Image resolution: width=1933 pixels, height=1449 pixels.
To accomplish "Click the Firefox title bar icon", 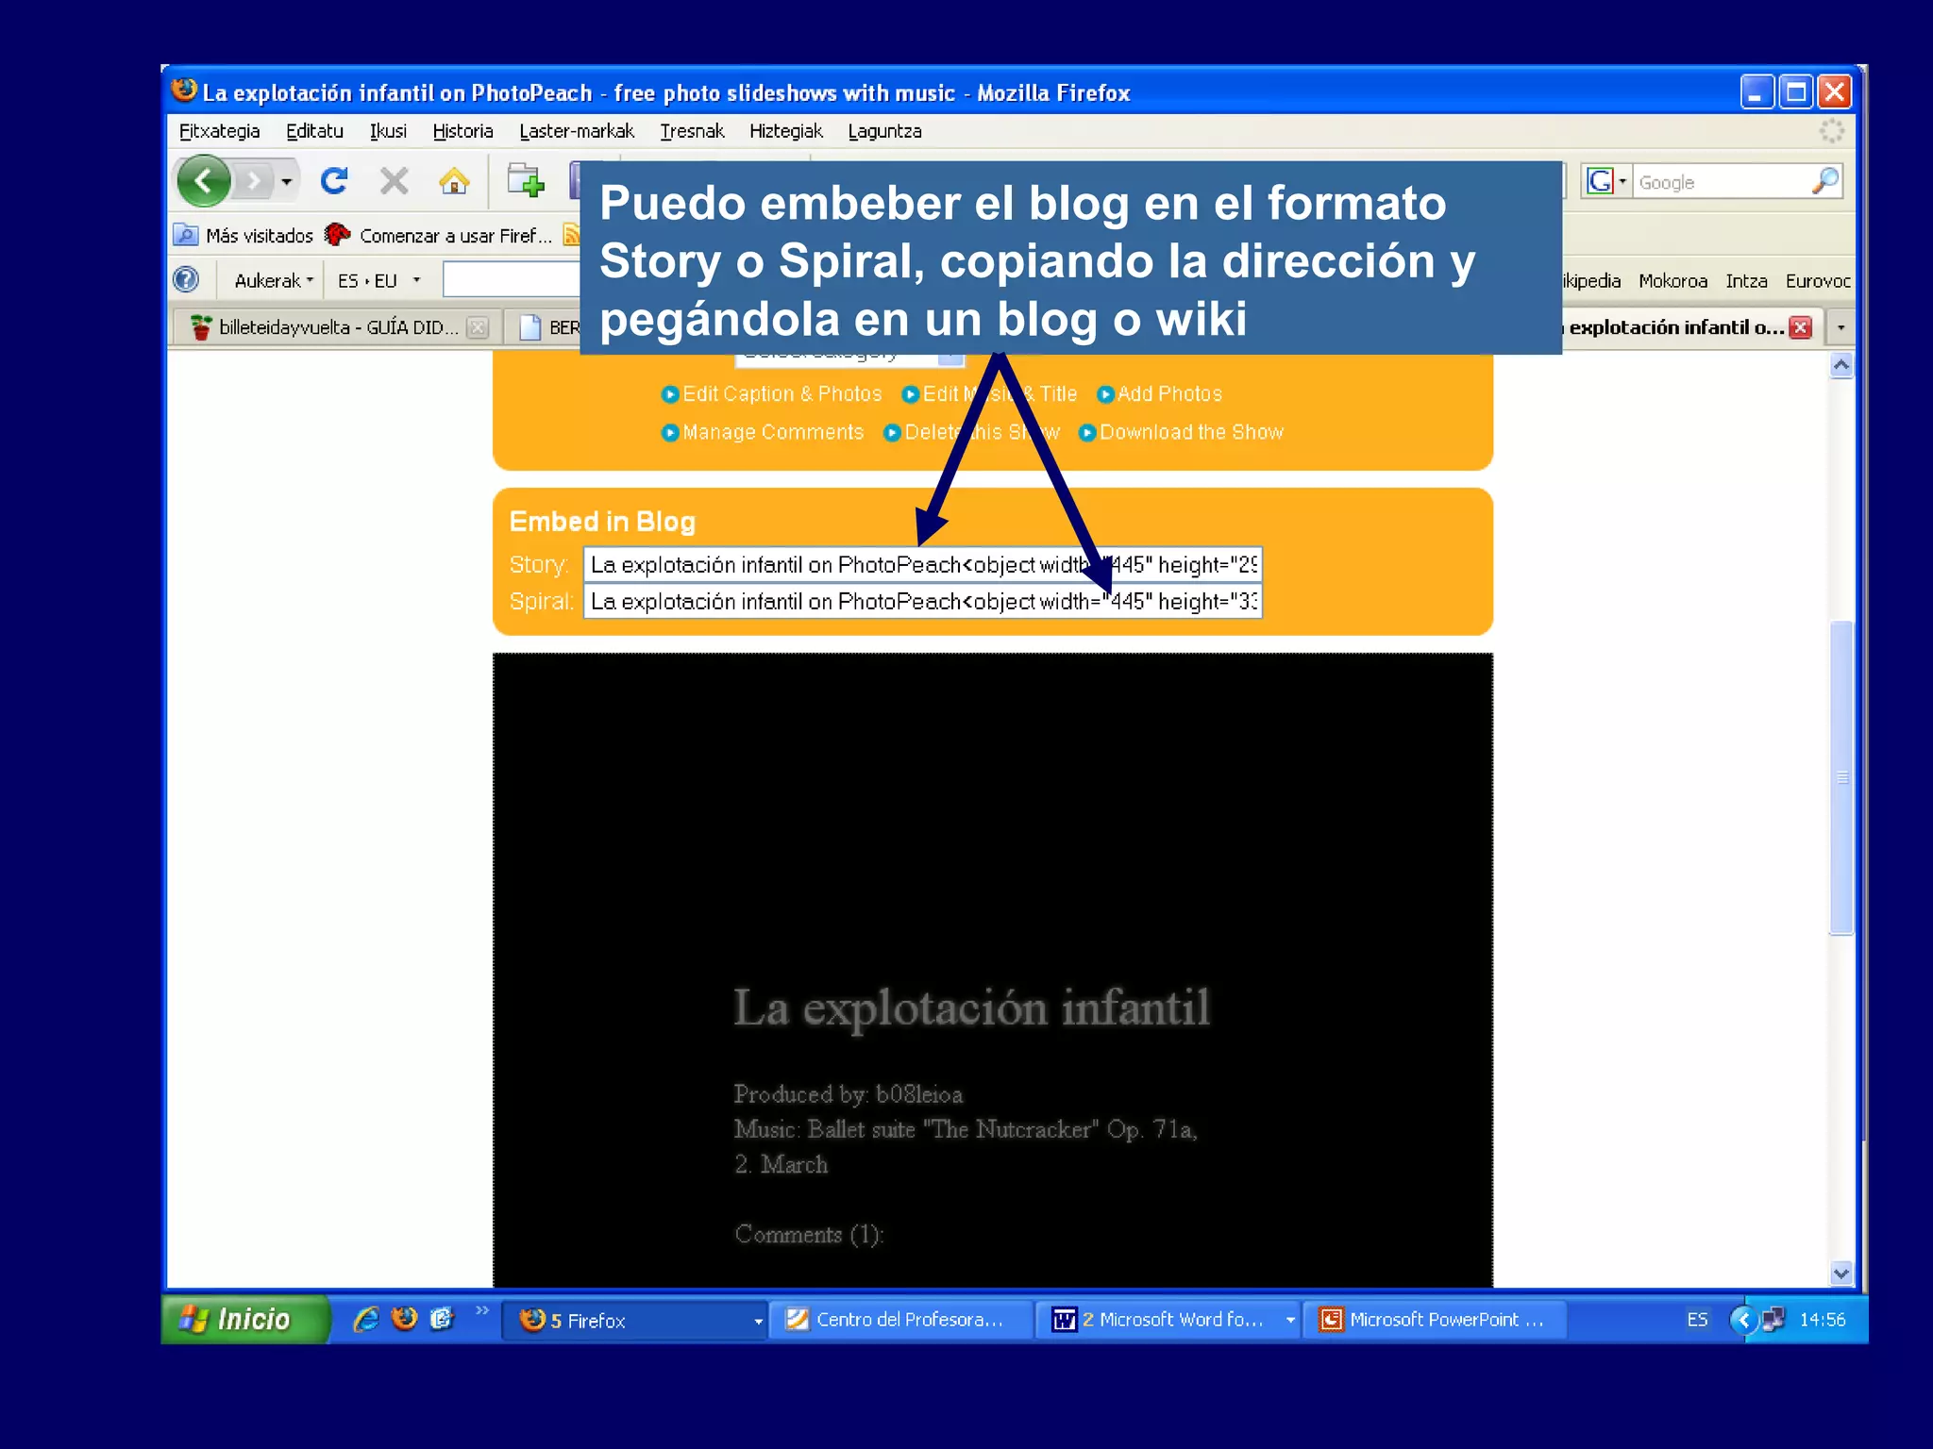I will 185,91.
